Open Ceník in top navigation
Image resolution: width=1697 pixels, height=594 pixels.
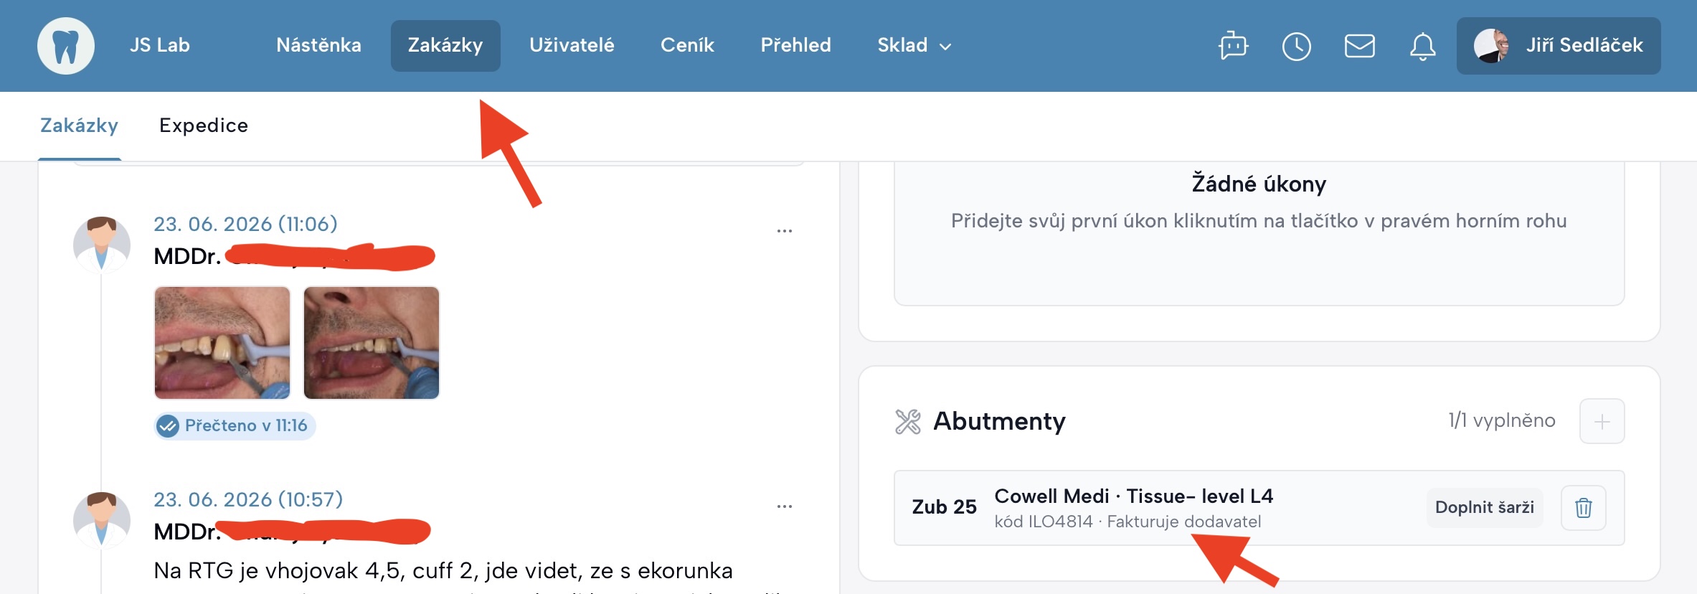click(687, 46)
